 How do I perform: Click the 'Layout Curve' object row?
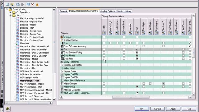126,71
